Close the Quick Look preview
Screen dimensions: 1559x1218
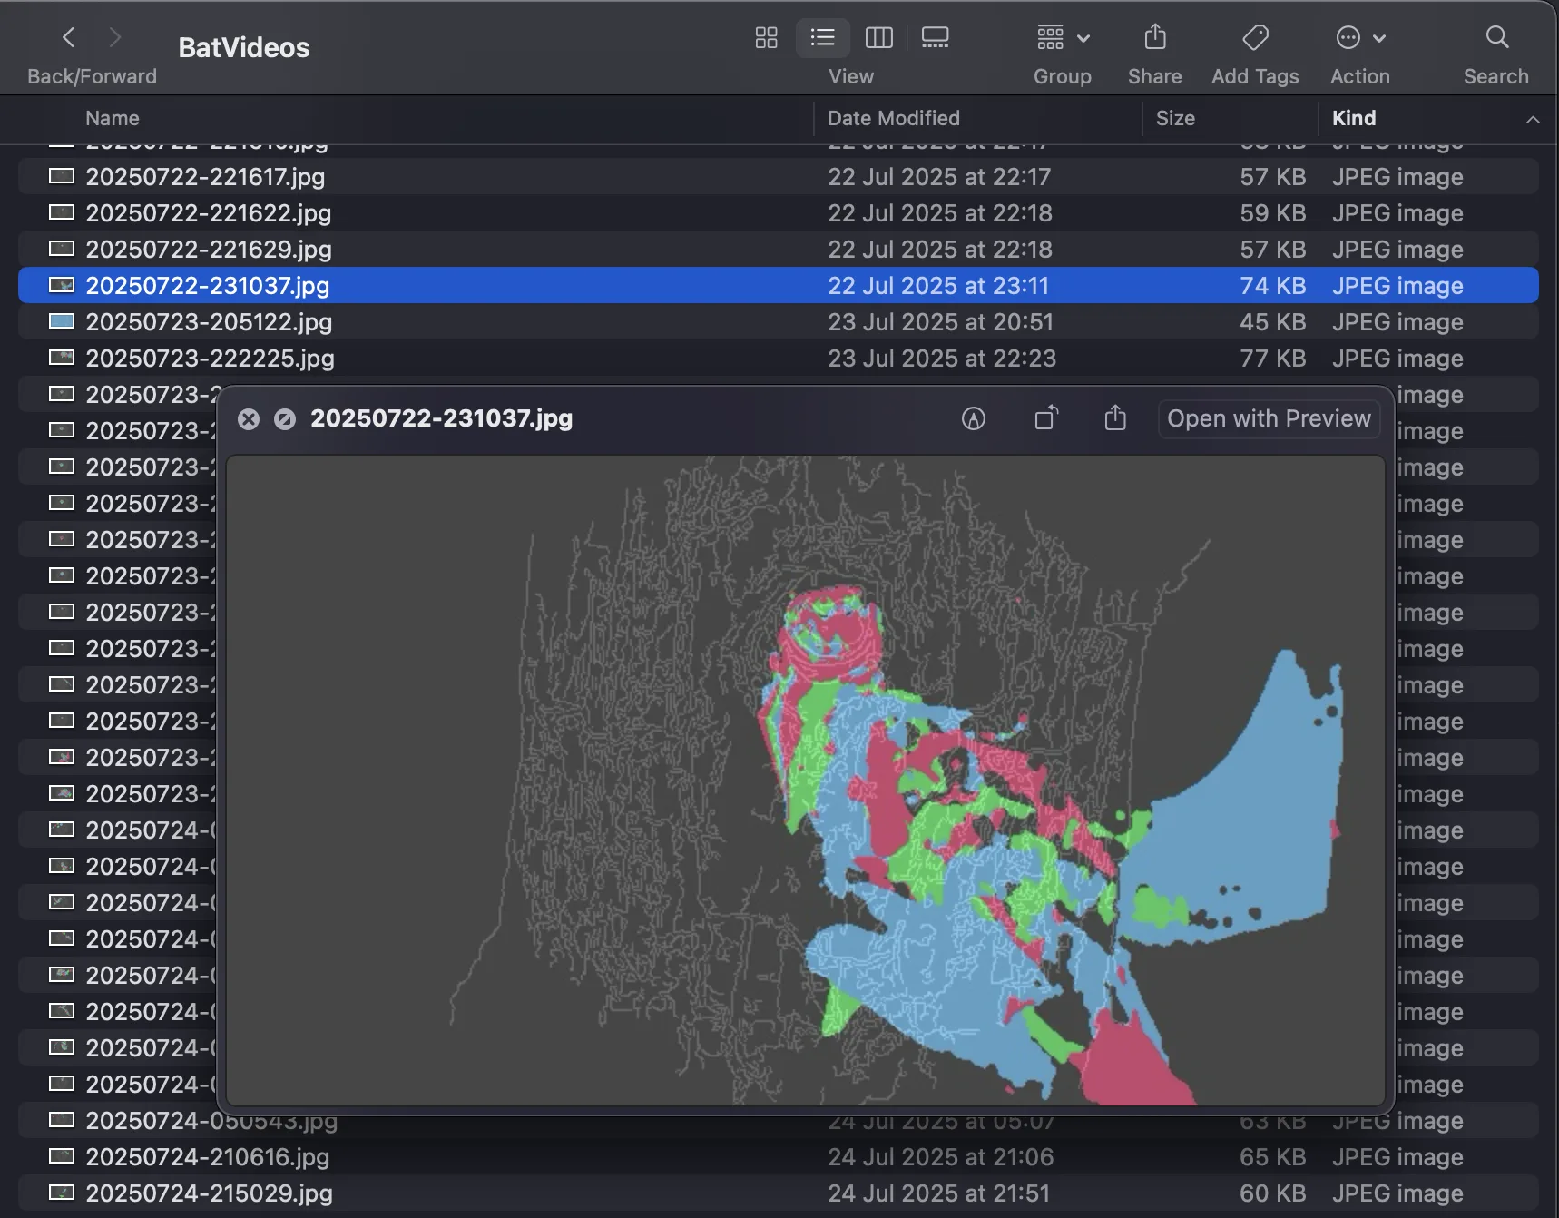[x=249, y=418]
